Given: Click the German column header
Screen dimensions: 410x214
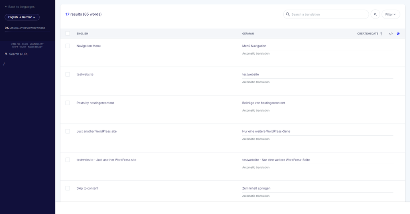Looking at the screenshot, I should (248, 34).
